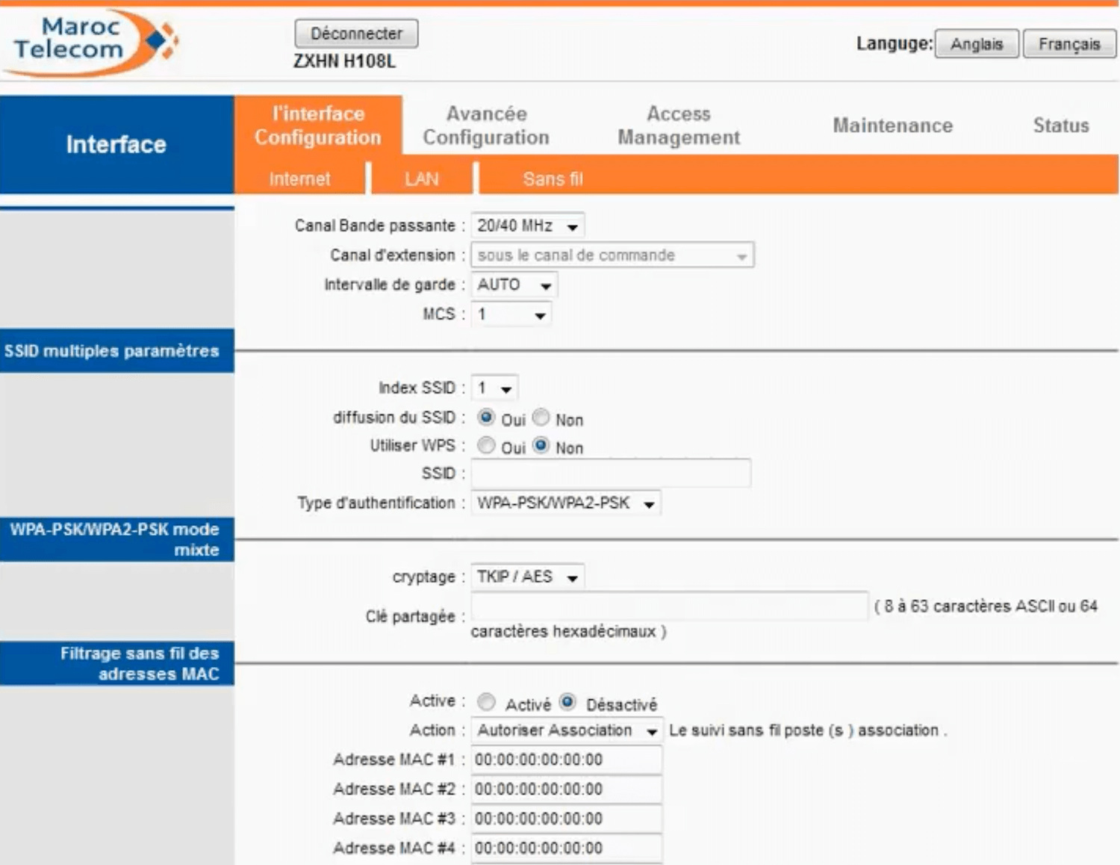Click the Maroc Telecom logo
Image resolution: width=1120 pixels, height=865 pixels.
[90, 41]
